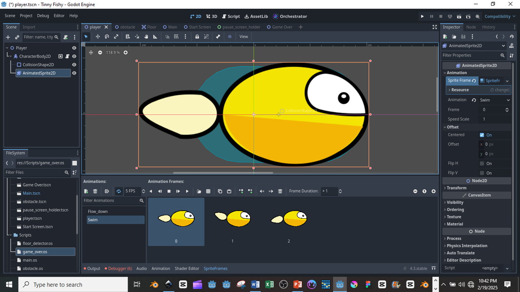Delete the selected animation via trash icon

[95, 191]
